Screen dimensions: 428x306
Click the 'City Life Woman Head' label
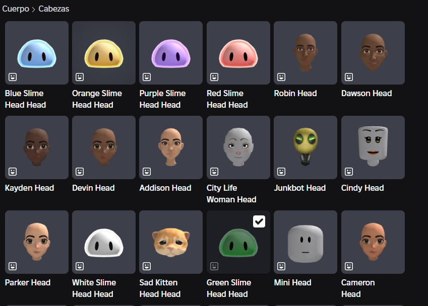[231, 193]
